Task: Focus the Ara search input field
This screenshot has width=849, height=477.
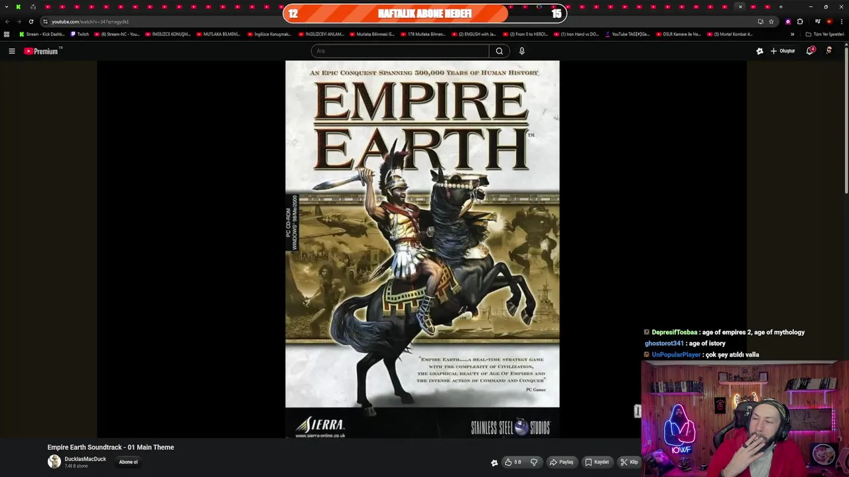Action: click(x=400, y=51)
